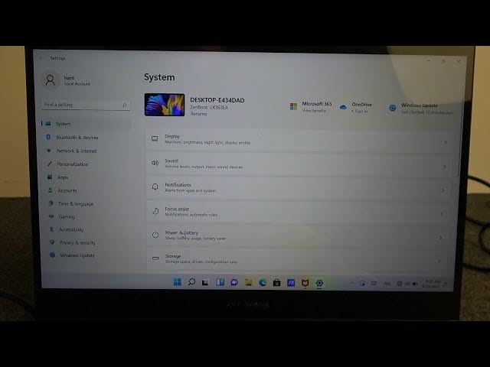
Task: Open the Sound settings row
Action: [299, 164]
